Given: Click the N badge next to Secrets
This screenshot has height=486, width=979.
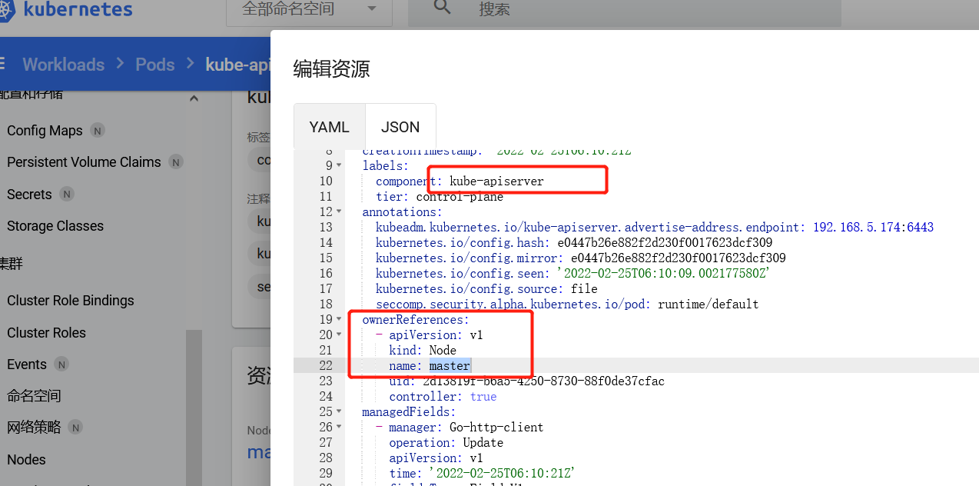Looking at the screenshot, I should 67,195.
